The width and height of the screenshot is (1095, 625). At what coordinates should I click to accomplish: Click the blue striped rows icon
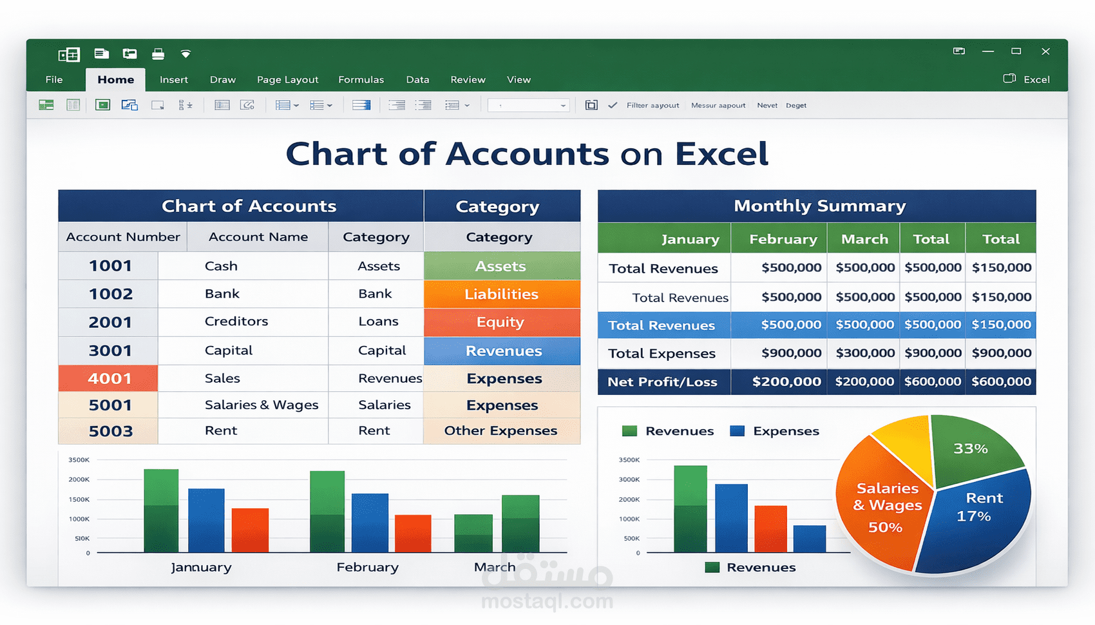[x=361, y=105]
